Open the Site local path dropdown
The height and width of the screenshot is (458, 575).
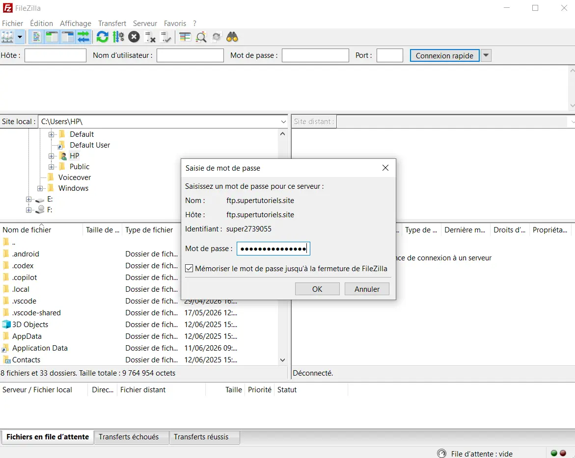[283, 122]
